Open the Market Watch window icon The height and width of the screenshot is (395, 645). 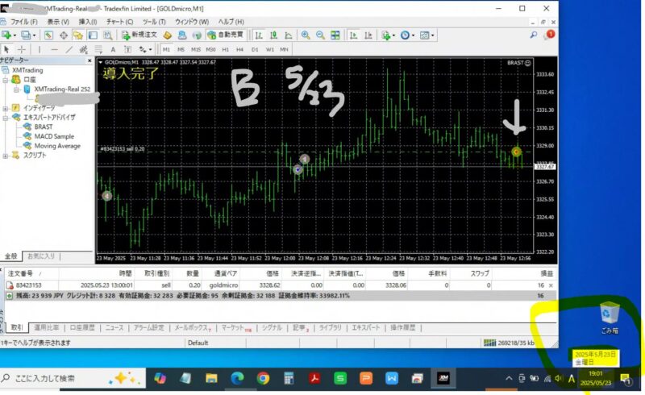pos(48,35)
